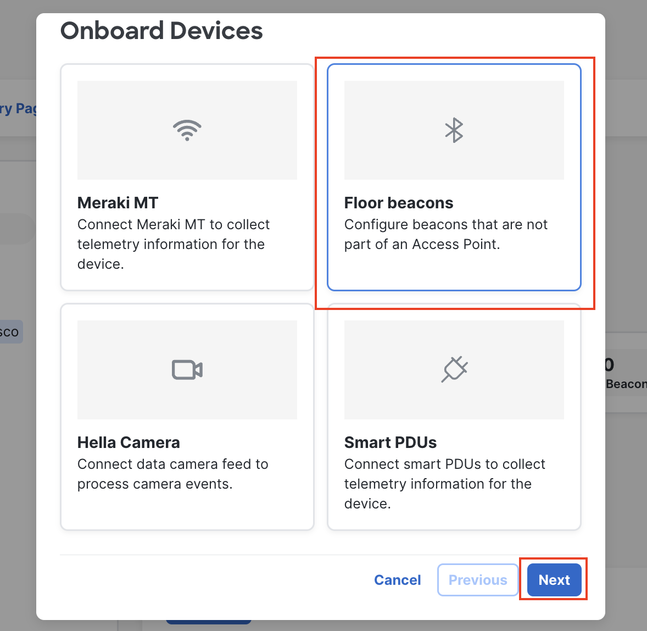Cancel the Onboard Devices dialog
The width and height of the screenshot is (647, 631).
click(x=397, y=580)
